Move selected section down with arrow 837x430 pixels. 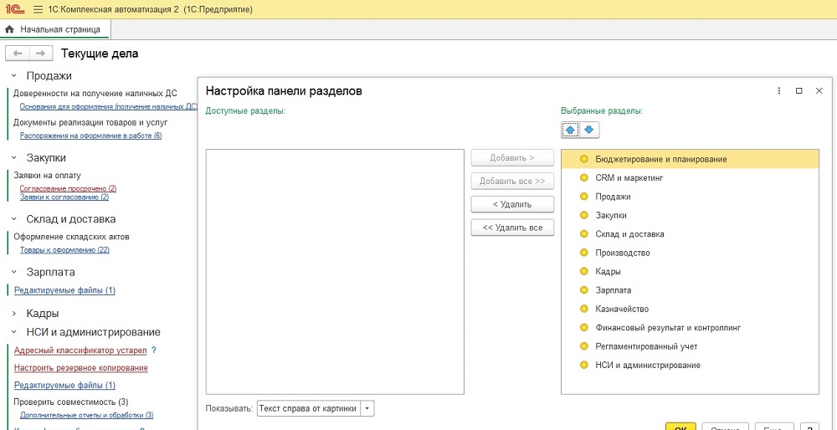point(589,130)
